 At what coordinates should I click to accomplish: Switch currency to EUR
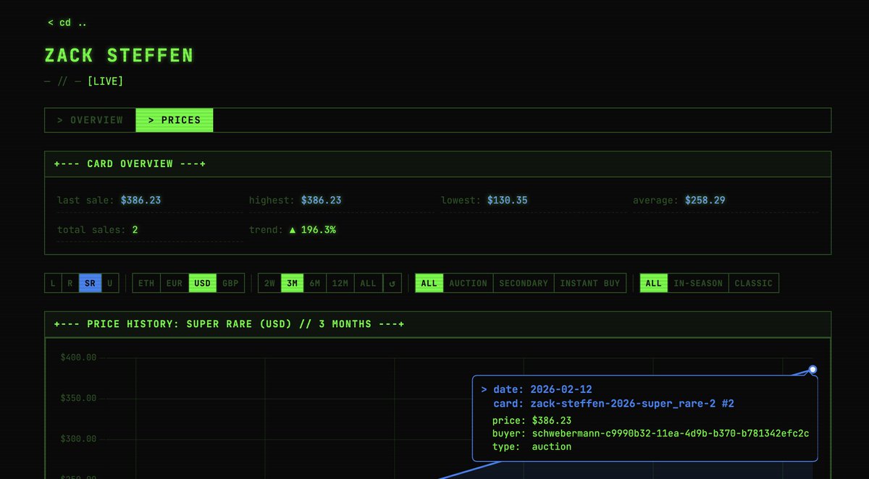coord(175,283)
